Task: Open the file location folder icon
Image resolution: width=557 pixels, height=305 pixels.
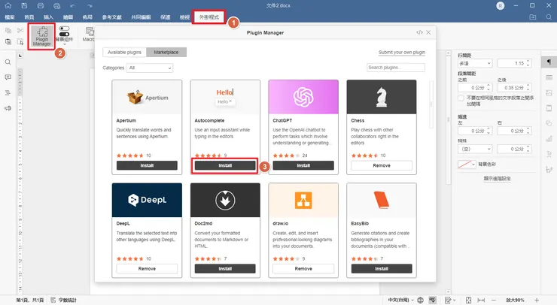Action: point(532,17)
